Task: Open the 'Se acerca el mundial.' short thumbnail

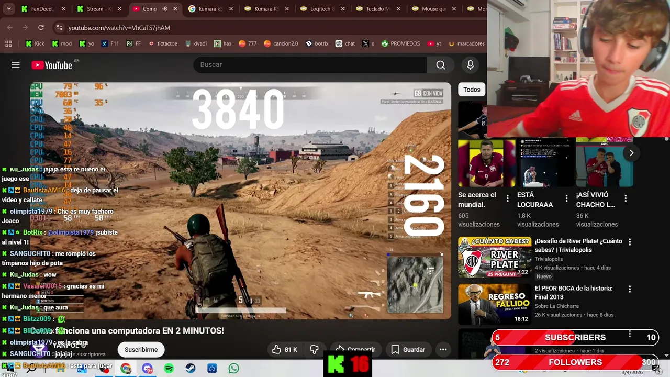Action: click(x=486, y=162)
